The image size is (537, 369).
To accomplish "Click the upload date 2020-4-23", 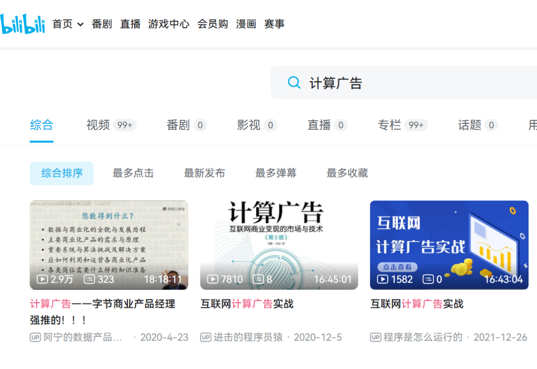I will click(x=165, y=338).
